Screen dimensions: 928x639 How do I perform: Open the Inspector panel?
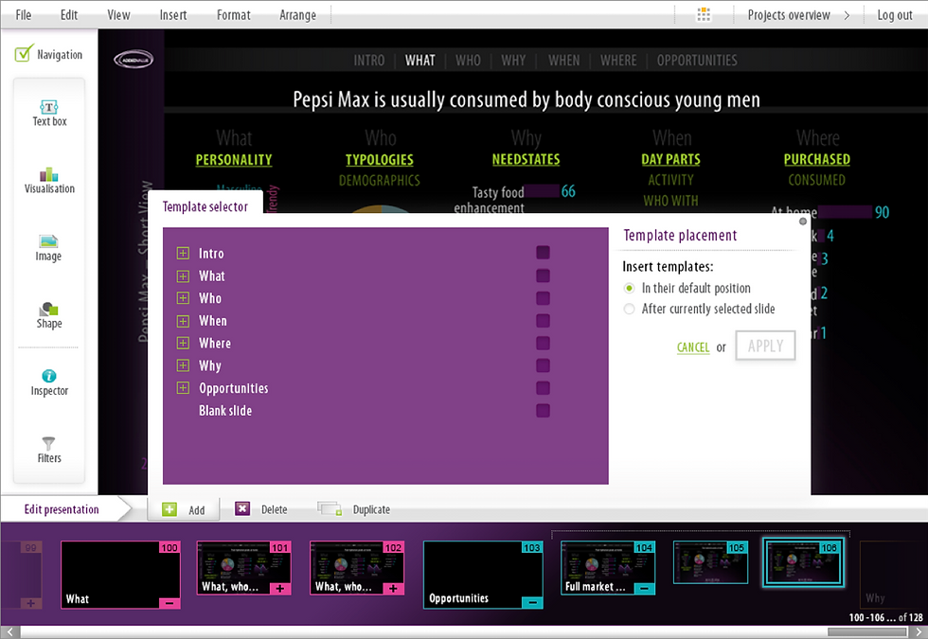click(x=49, y=382)
